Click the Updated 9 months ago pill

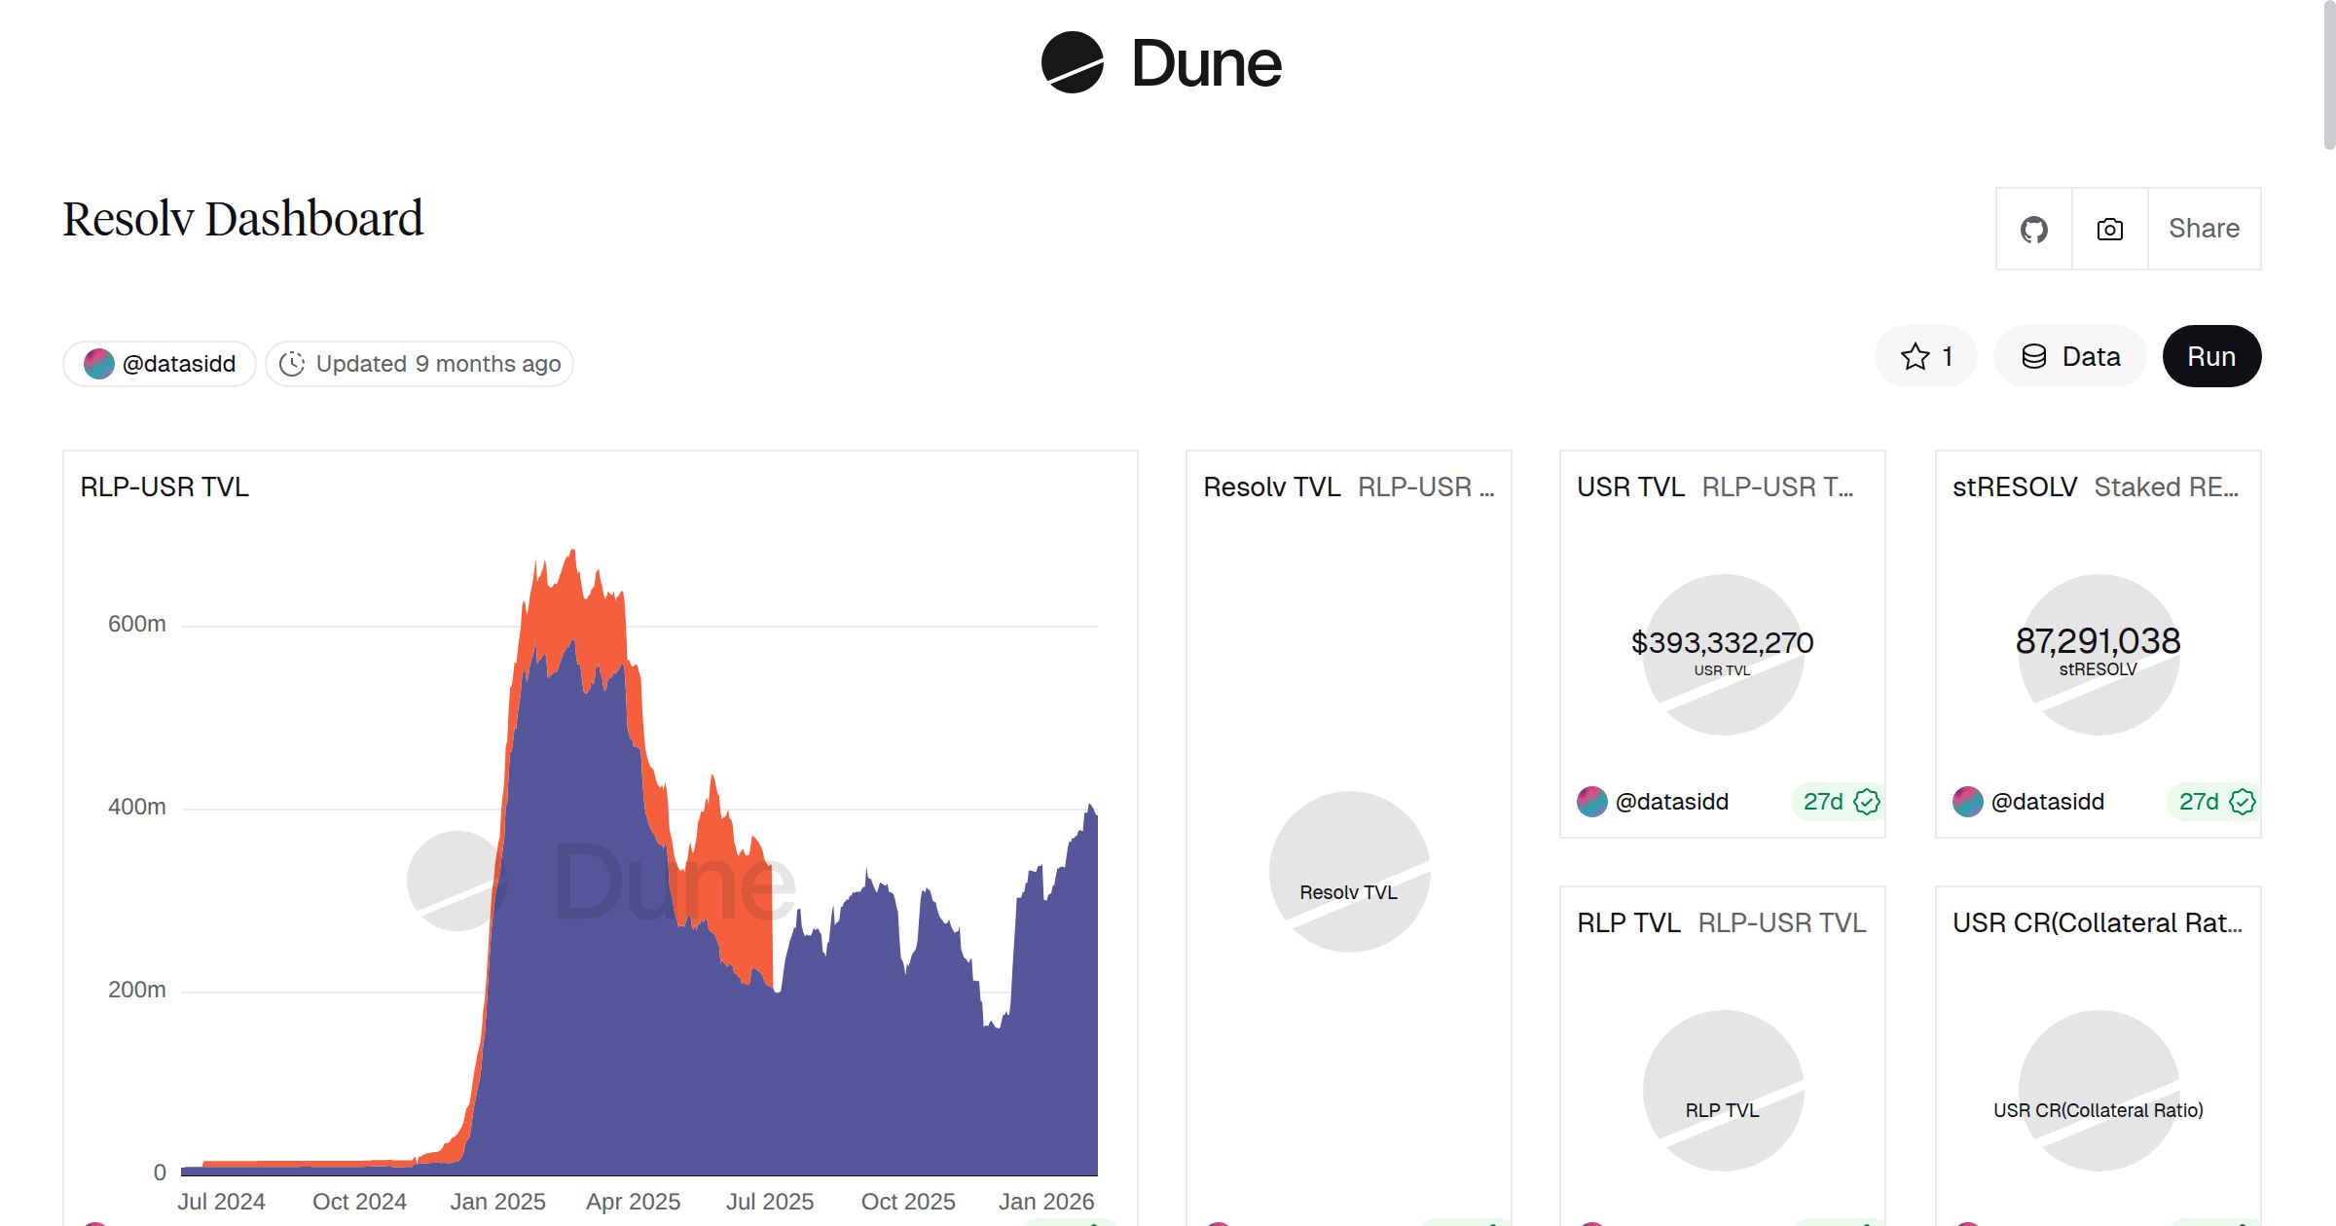click(419, 363)
